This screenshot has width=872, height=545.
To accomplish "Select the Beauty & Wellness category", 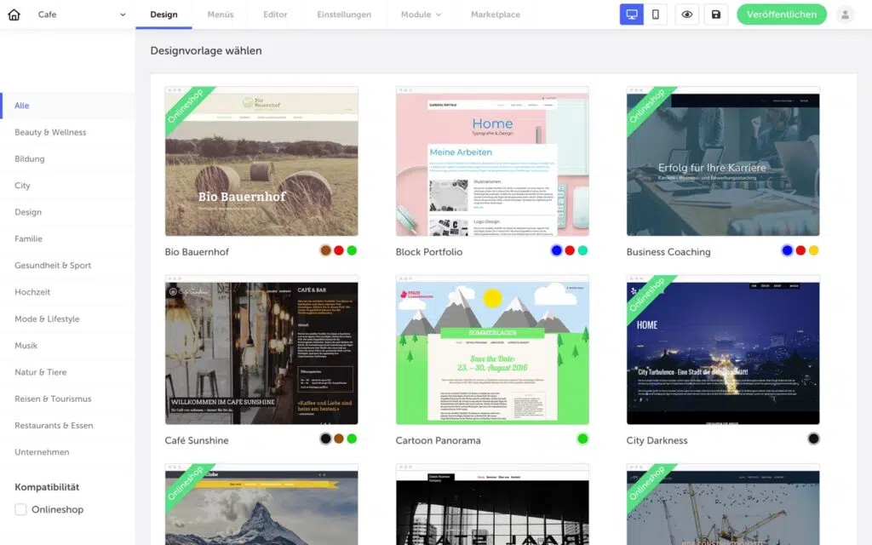I will [50, 133].
